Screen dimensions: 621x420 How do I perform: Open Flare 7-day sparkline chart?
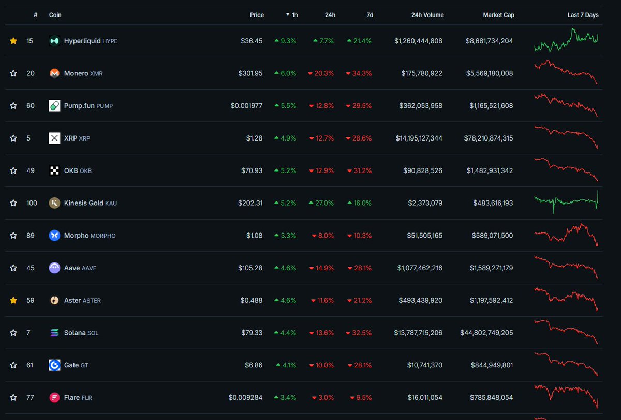[566, 396]
